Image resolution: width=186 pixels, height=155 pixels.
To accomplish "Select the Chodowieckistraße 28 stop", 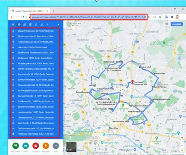I will tap(36, 85).
